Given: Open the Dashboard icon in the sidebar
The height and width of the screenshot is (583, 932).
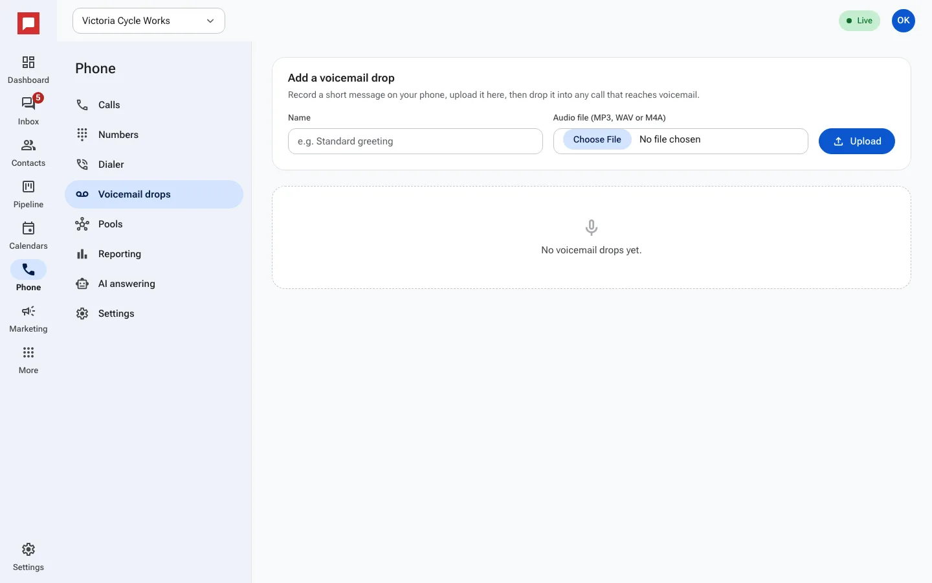Looking at the screenshot, I should pyautogui.click(x=28, y=62).
